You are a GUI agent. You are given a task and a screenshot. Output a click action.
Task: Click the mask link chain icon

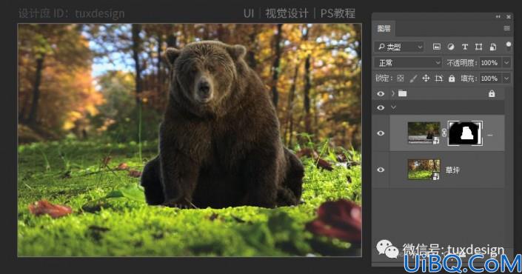[444, 133]
